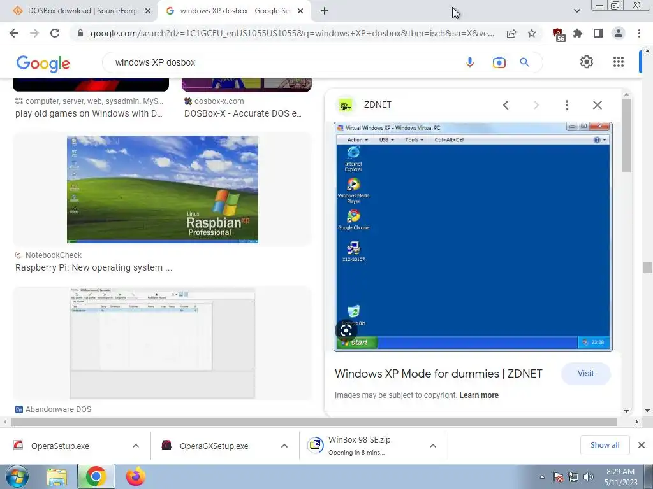Viewport: 653px width, 489px height.
Task: Bookmark this page with the star icon
Action: [532, 33]
